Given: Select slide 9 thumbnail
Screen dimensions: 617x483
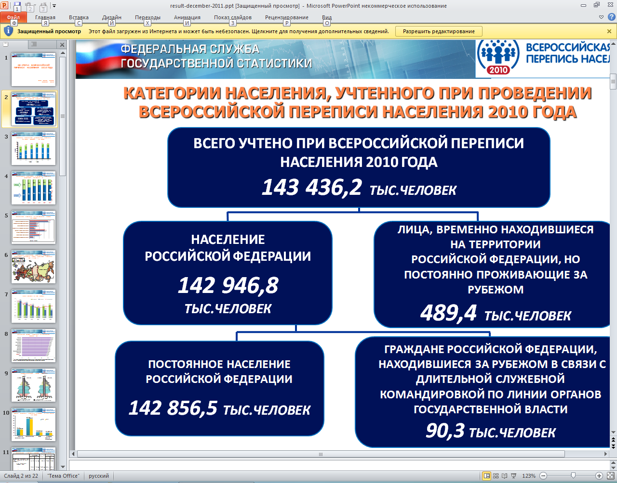Looking at the screenshot, I should click(x=34, y=385).
